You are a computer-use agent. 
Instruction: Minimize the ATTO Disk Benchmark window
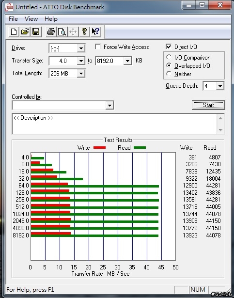click(x=189, y=5)
